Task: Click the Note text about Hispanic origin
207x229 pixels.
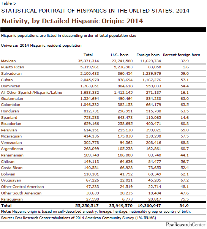Action: 96,212
